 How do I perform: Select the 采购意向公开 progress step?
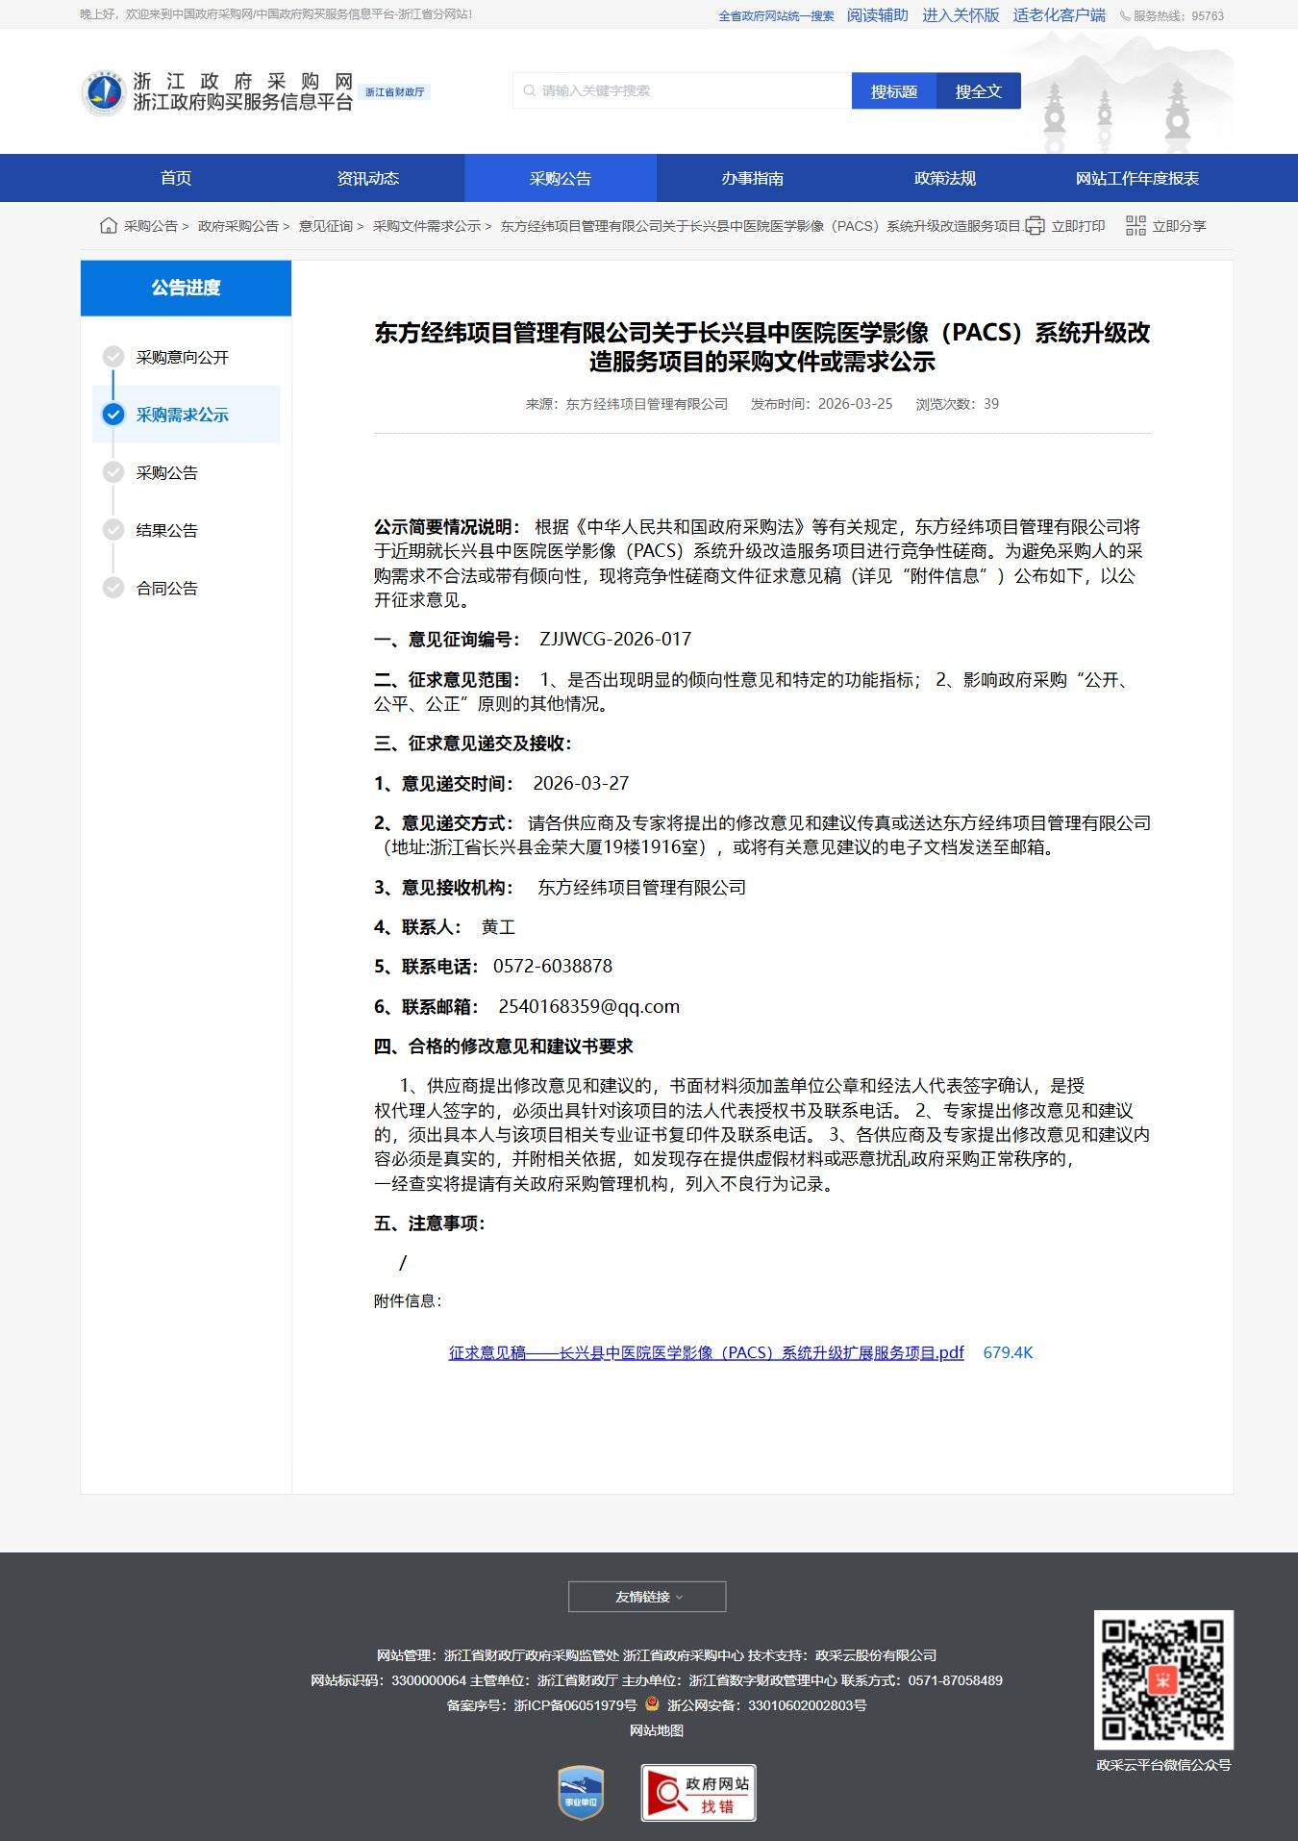pos(182,357)
